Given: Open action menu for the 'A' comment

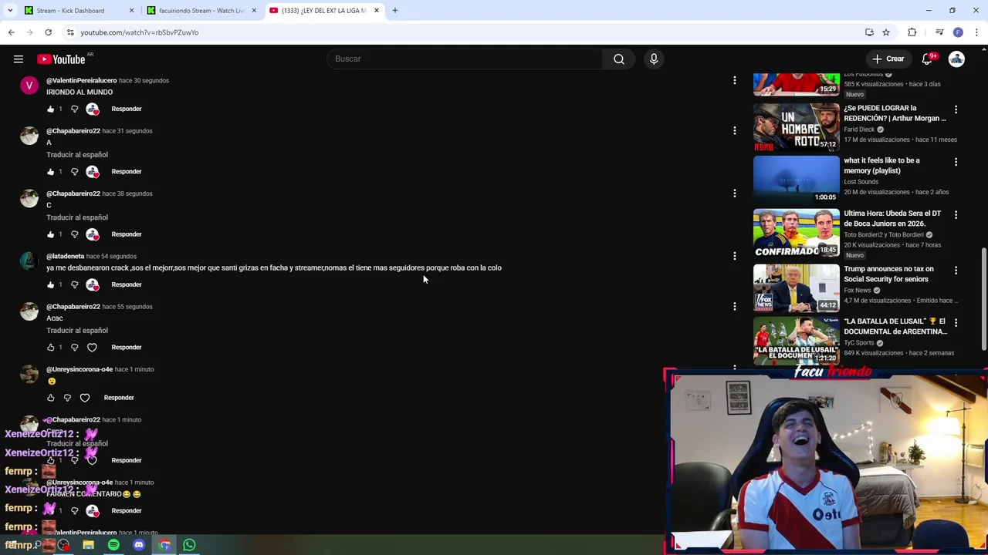Looking at the screenshot, I should tap(734, 131).
